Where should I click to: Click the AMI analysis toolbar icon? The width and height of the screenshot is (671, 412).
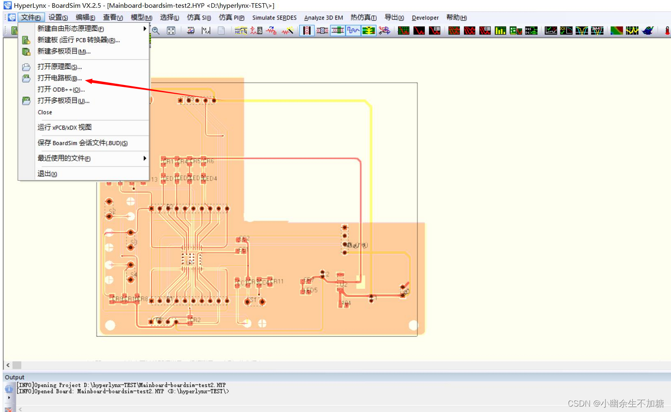597,30
